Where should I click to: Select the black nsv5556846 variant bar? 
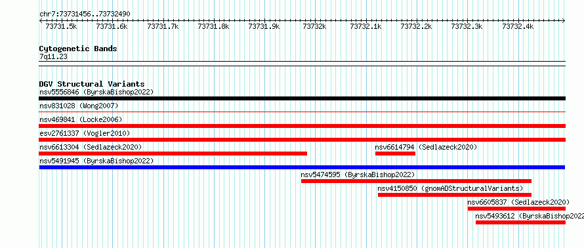click(302, 98)
